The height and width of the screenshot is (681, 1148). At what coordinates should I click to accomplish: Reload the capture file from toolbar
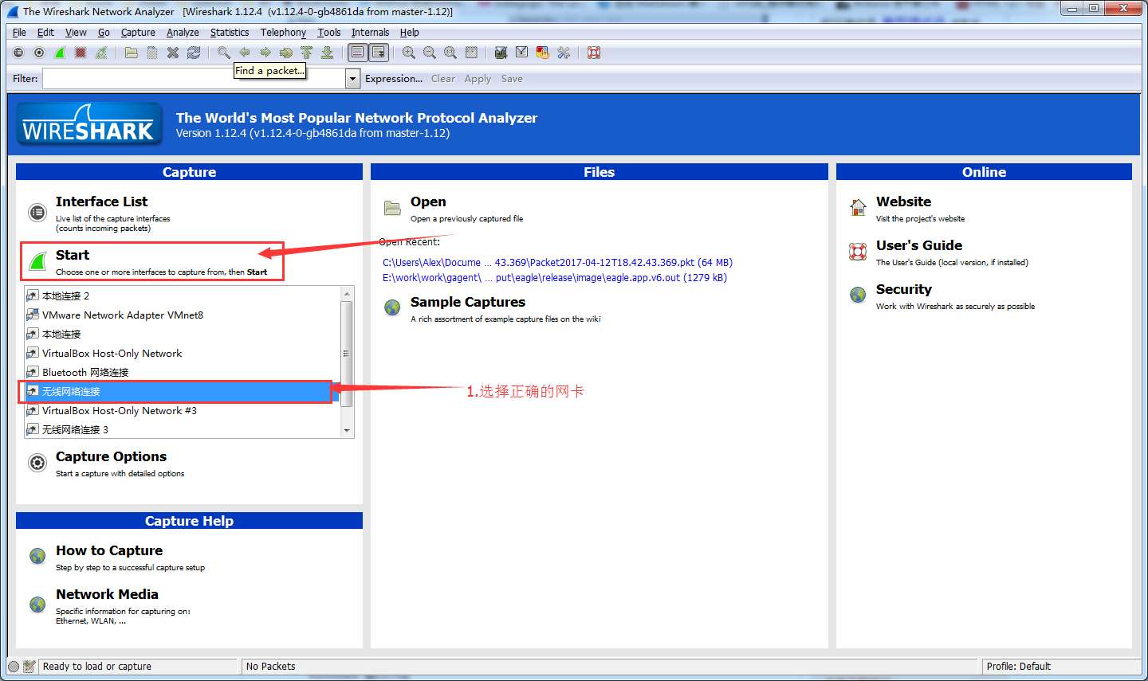coord(194,53)
